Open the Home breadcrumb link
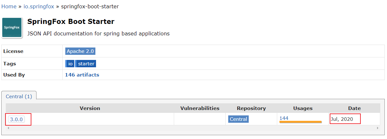The height and width of the screenshot is (139, 387). click(x=9, y=6)
